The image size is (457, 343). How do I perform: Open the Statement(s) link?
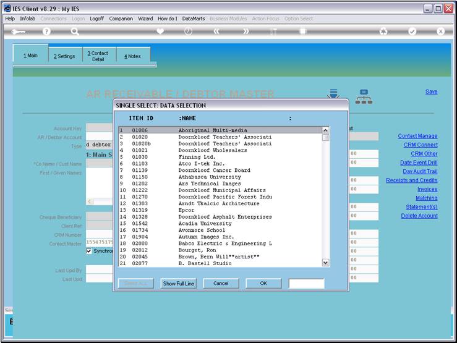click(422, 207)
